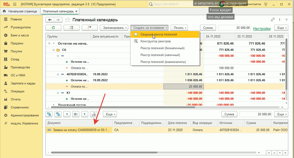Open the Операции section
This screenshot has width=294, height=158.
(x=18, y=91)
